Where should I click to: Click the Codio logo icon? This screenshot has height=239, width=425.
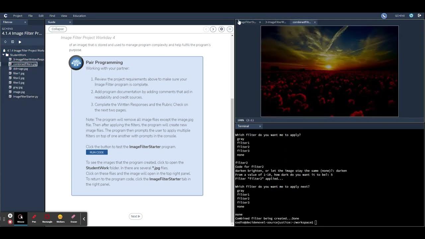6,16
